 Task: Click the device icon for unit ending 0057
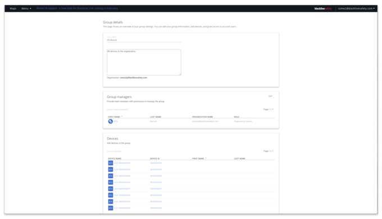(111, 189)
